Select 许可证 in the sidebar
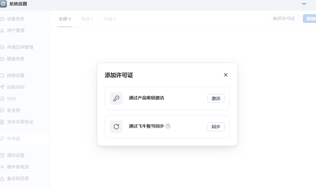 coord(24,139)
